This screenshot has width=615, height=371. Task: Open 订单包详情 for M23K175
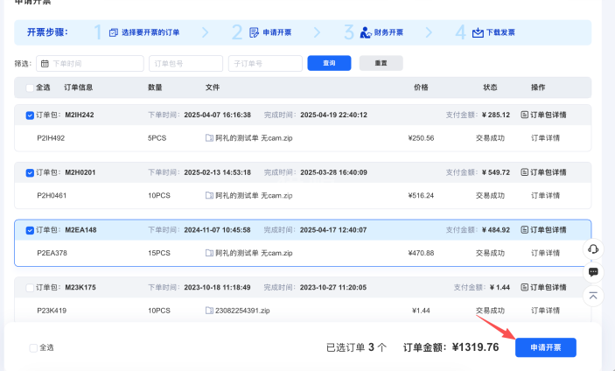click(x=549, y=288)
